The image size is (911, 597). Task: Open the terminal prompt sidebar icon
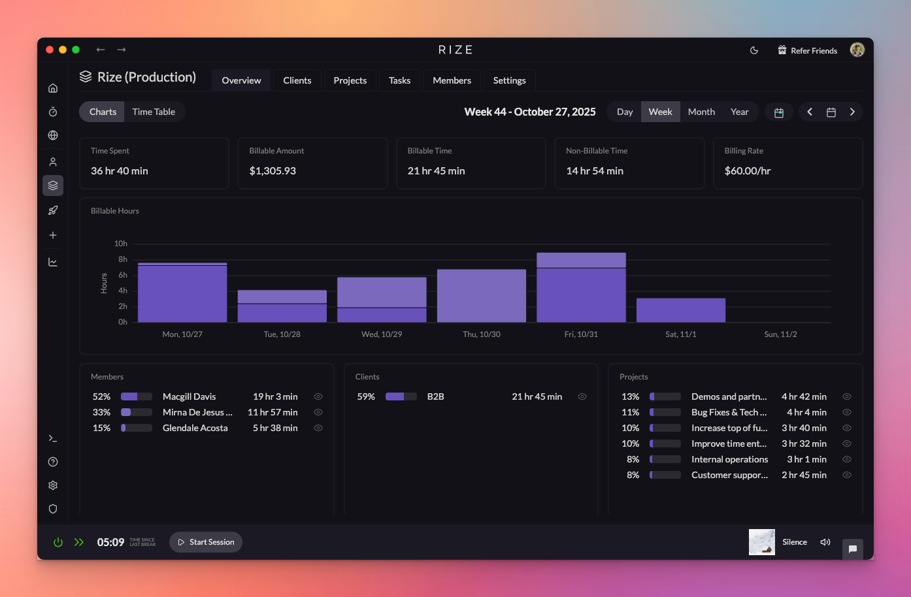[x=53, y=438]
